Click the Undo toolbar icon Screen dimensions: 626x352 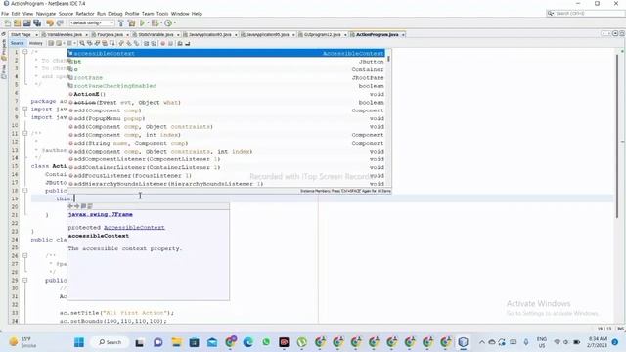click(x=50, y=23)
